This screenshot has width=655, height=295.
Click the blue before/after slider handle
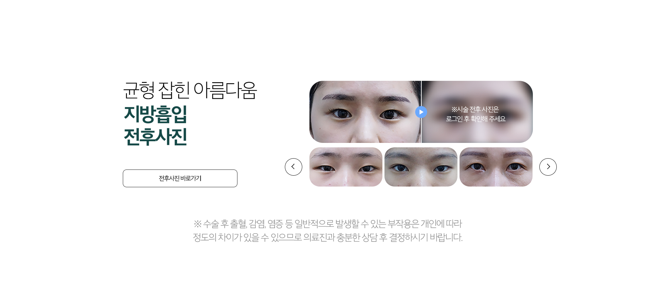[421, 112]
